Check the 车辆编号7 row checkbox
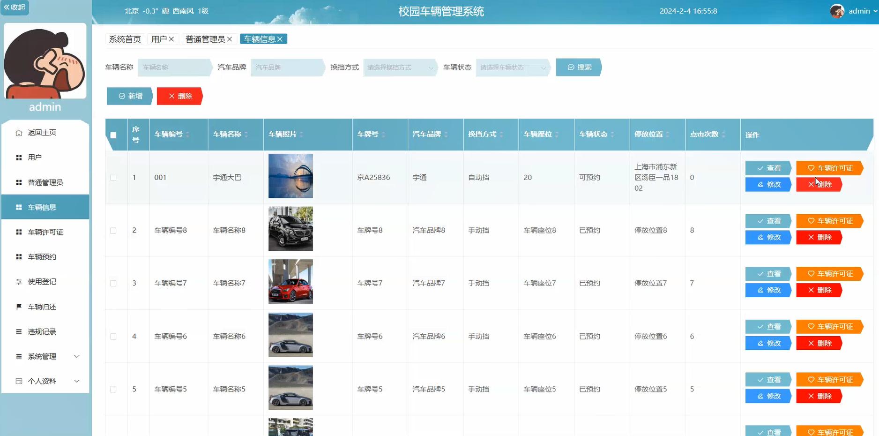This screenshot has width=879, height=436. 113,284
